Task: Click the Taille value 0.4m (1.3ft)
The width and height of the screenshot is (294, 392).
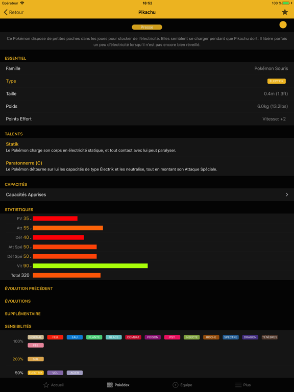Action: [x=276, y=94]
